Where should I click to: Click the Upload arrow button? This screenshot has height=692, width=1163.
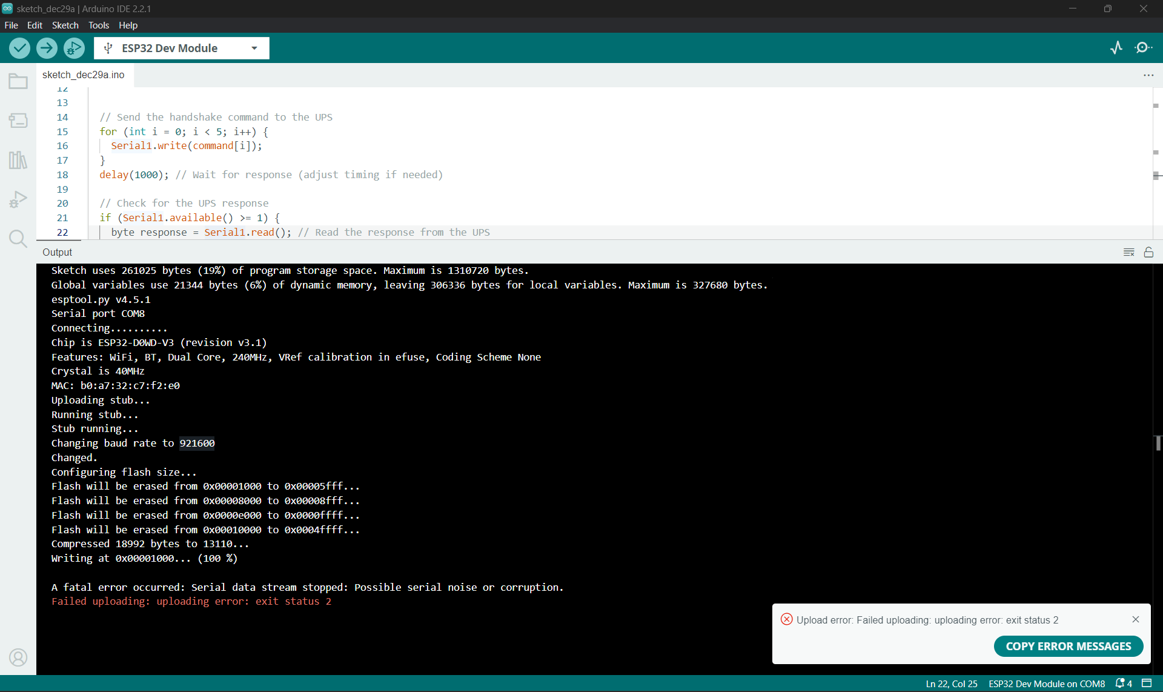pyautogui.click(x=47, y=48)
